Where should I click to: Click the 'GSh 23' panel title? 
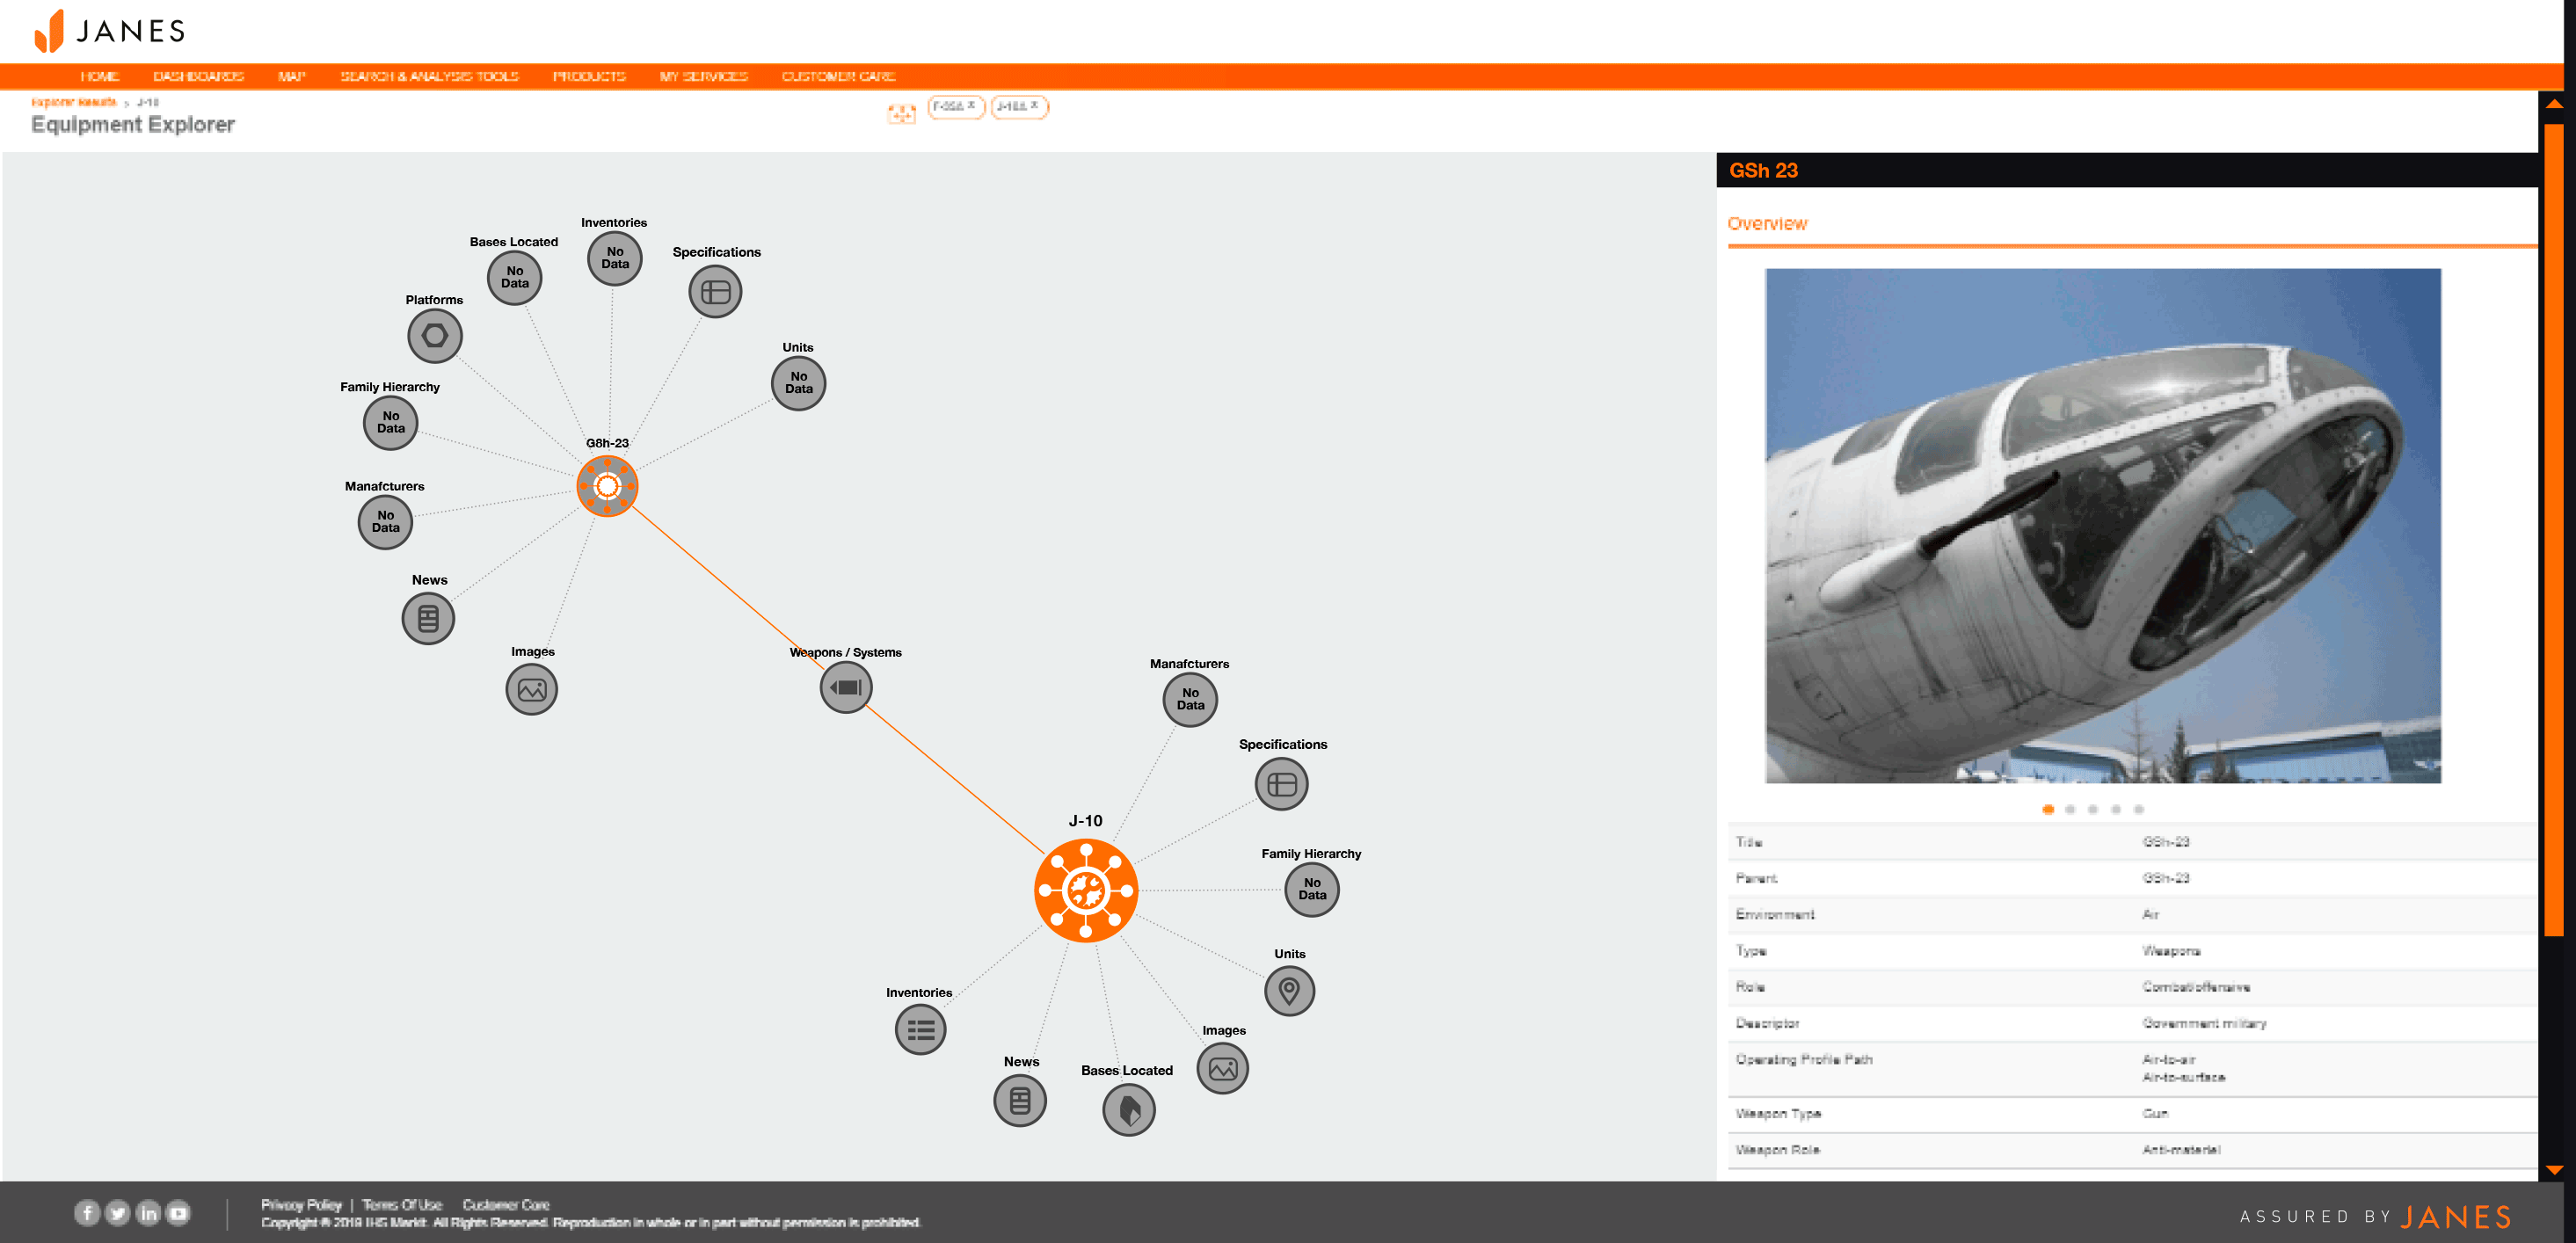pyautogui.click(x=1763, y=171)
